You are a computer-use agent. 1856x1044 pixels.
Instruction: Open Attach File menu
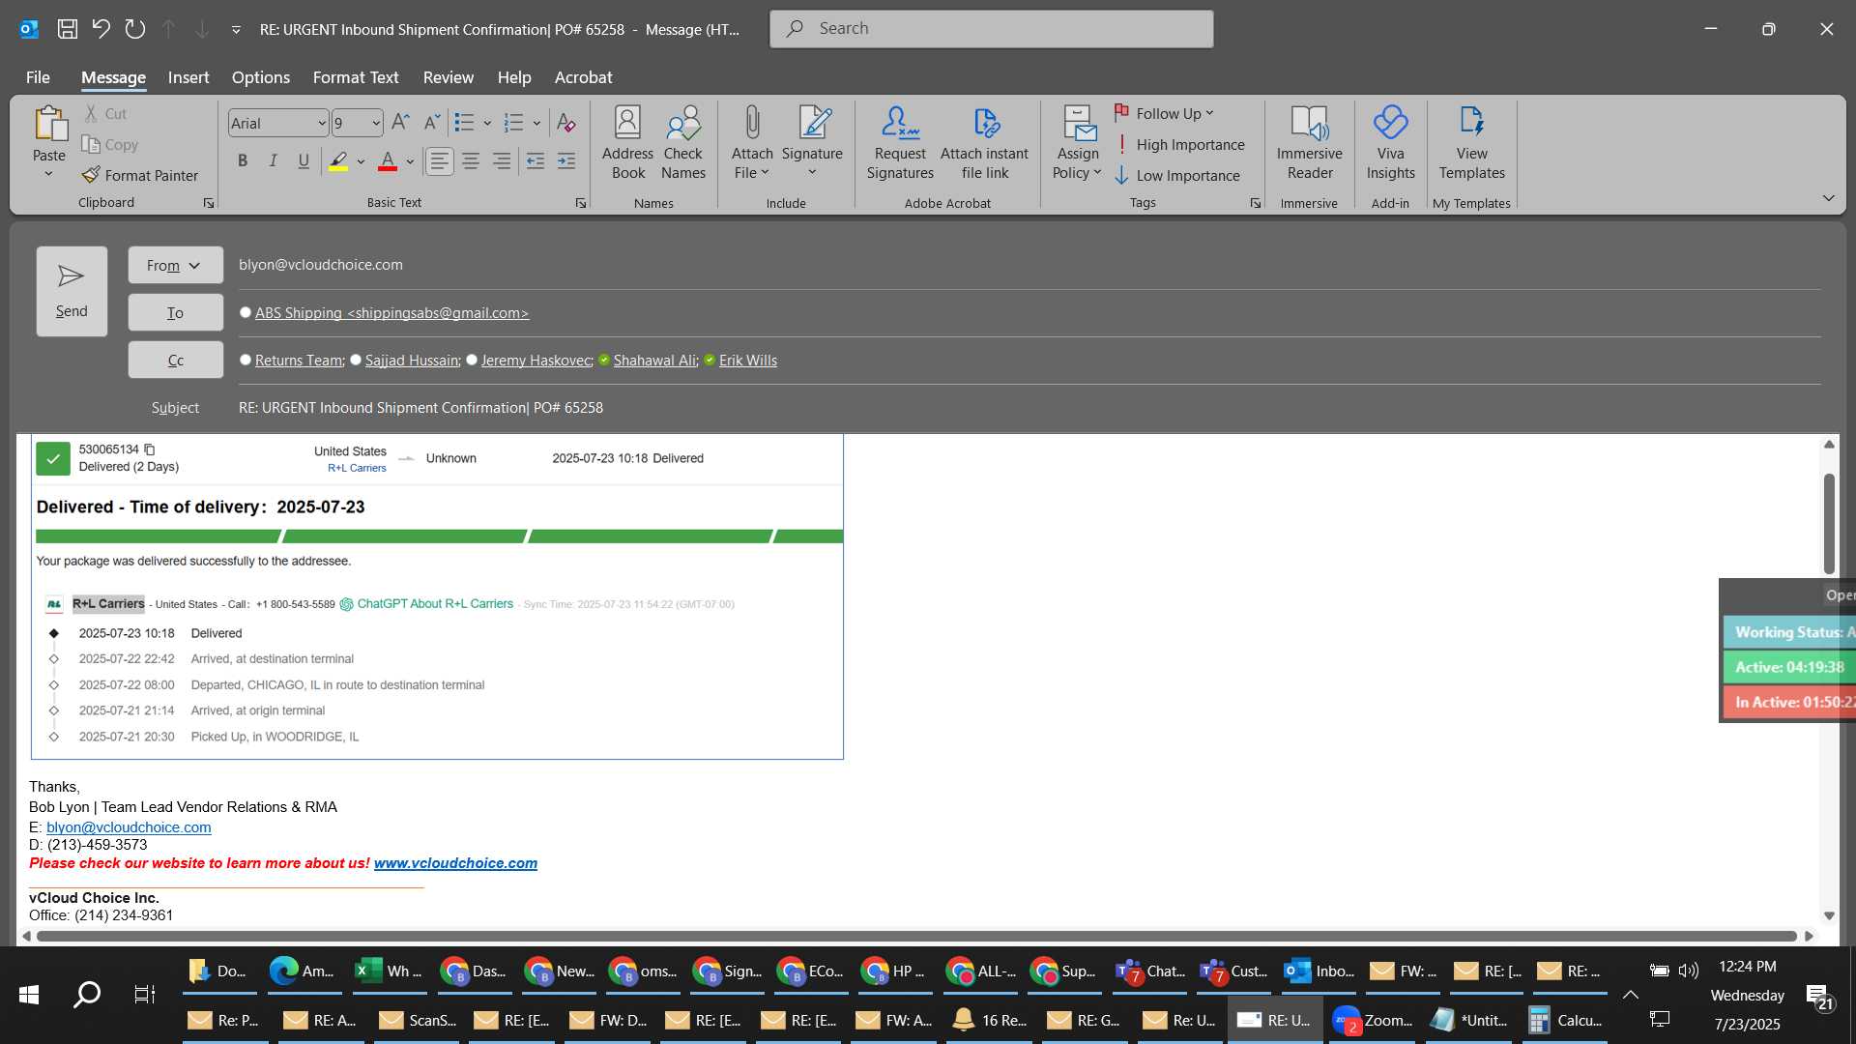click(752, 143)
